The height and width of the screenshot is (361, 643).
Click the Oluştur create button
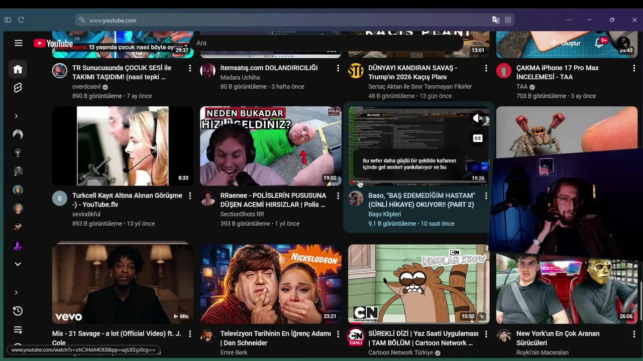coord(565,43)
